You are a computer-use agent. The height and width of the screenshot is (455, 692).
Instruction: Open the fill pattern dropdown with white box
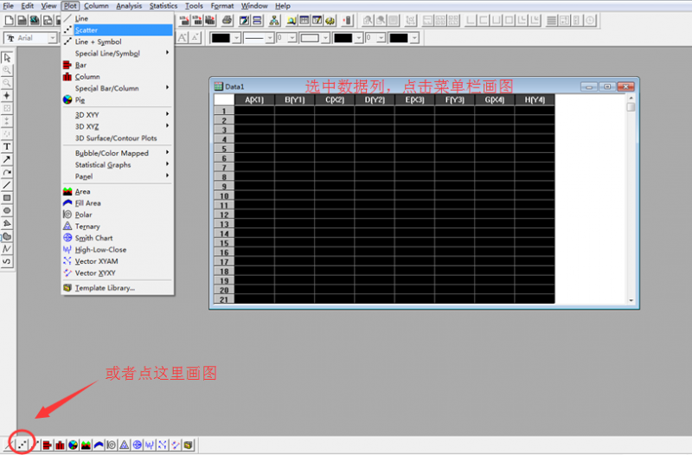point(325,38)
